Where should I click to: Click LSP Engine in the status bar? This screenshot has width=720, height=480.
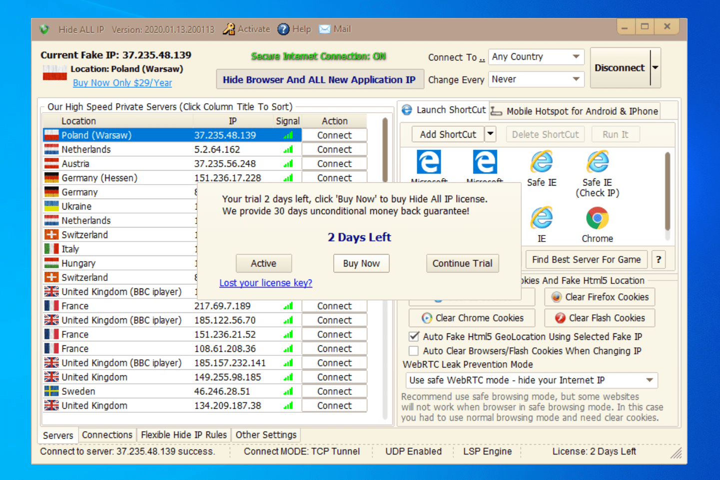[x=487, y=452]
